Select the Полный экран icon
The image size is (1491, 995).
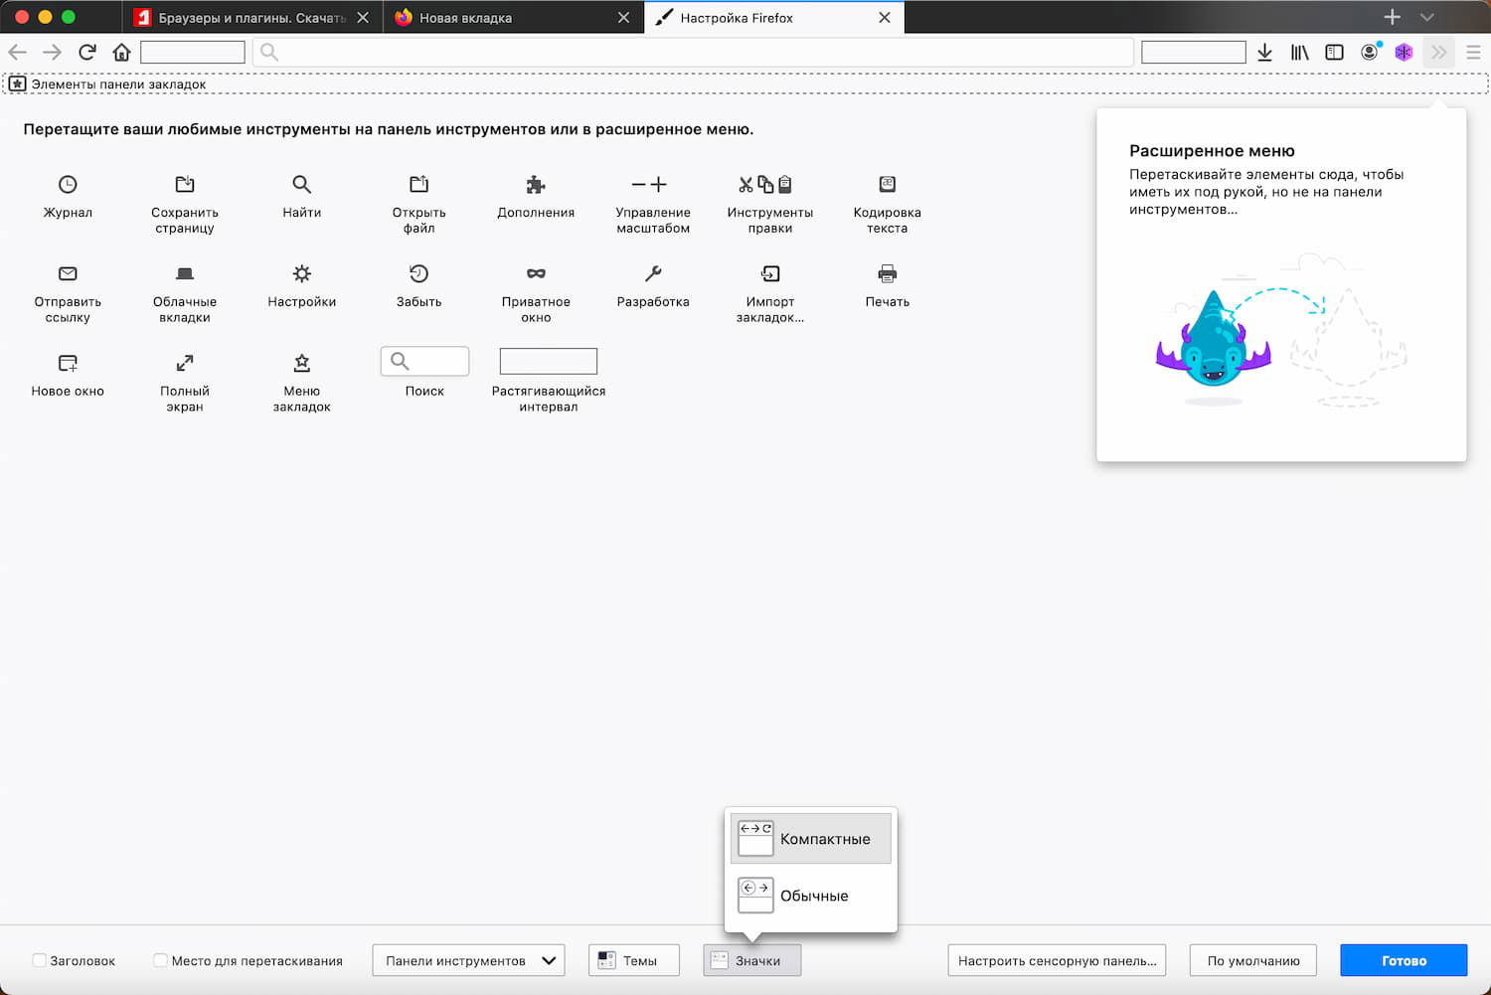point(185,363)
